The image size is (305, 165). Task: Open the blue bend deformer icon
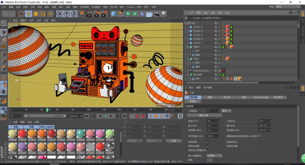click(x=142, y=14)
